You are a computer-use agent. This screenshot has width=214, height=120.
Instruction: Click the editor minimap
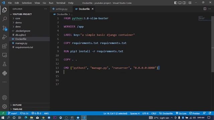click(x=204, y=18)
